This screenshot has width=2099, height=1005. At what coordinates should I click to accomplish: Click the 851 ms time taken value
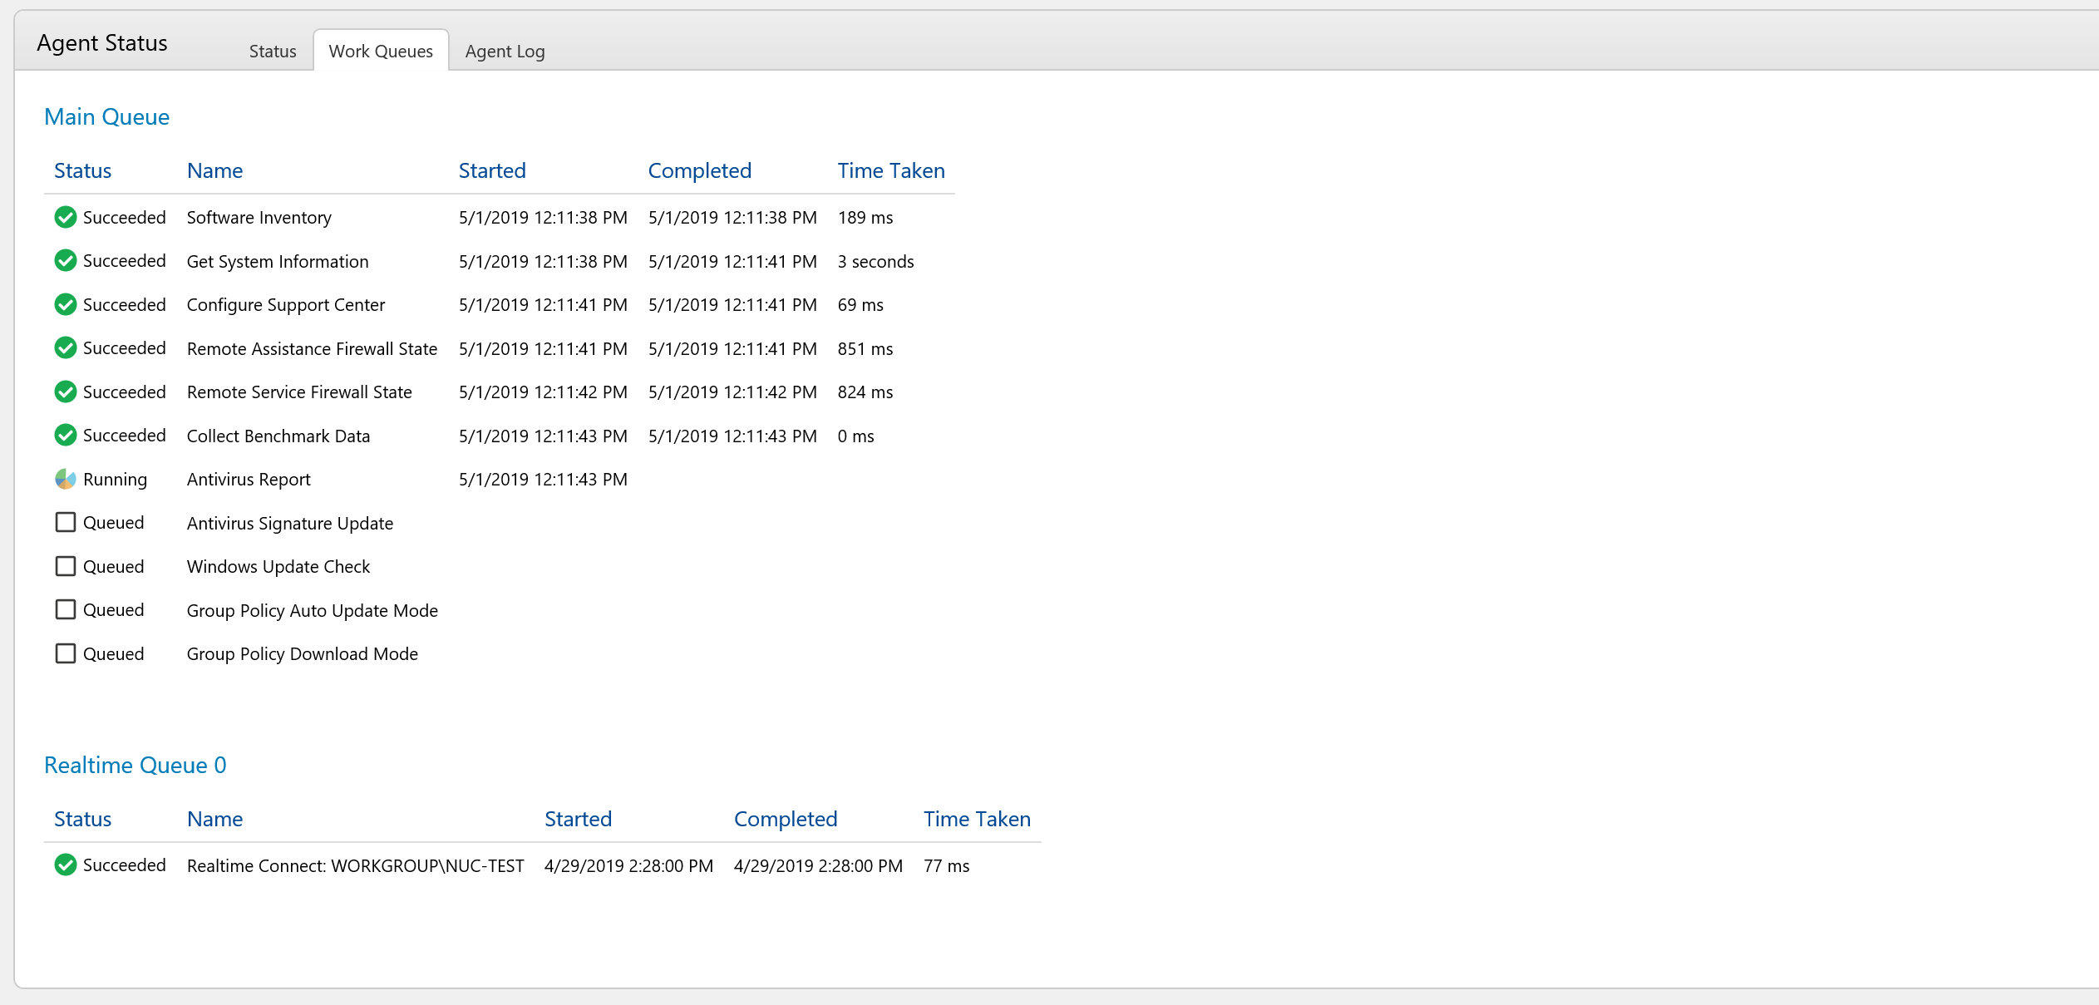[865, 349]
